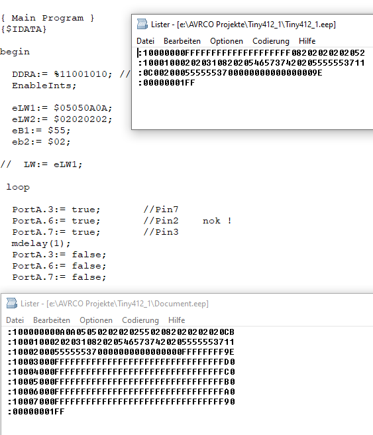Viewport: 373px width, 435px height.
Task: Click the eLW1:= $05050A0A; code line
Action: click(x=62, y=108)
